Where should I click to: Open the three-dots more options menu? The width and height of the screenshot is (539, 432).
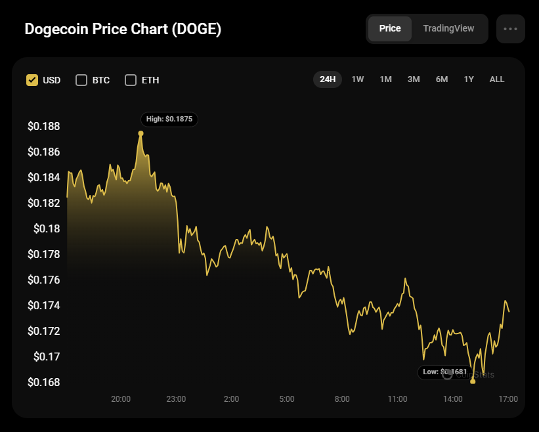[510, 29]
